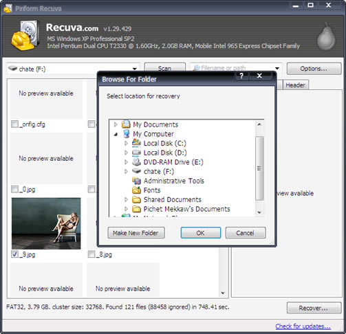The image size is (346, 334).
Task: Open the Options... button
Action: pyautogui.click(x=314, y=69)
